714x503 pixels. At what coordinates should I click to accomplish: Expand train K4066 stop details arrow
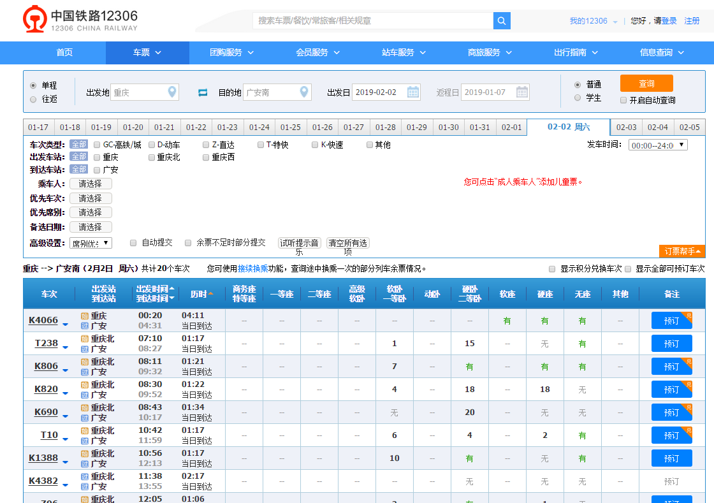click(65, 325)
